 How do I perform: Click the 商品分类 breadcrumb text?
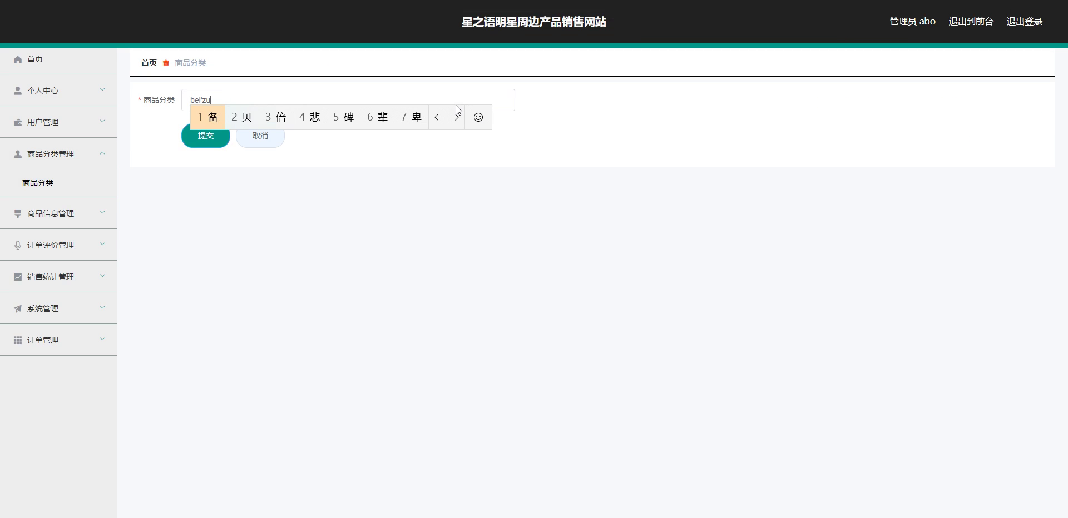[190, 63]
